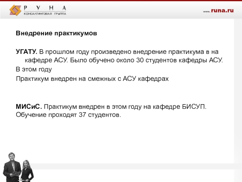This screenshot has width=242, height=182.
Task: Click the line 'кафедре АСУ. Было обучено'
Action: 124,60
